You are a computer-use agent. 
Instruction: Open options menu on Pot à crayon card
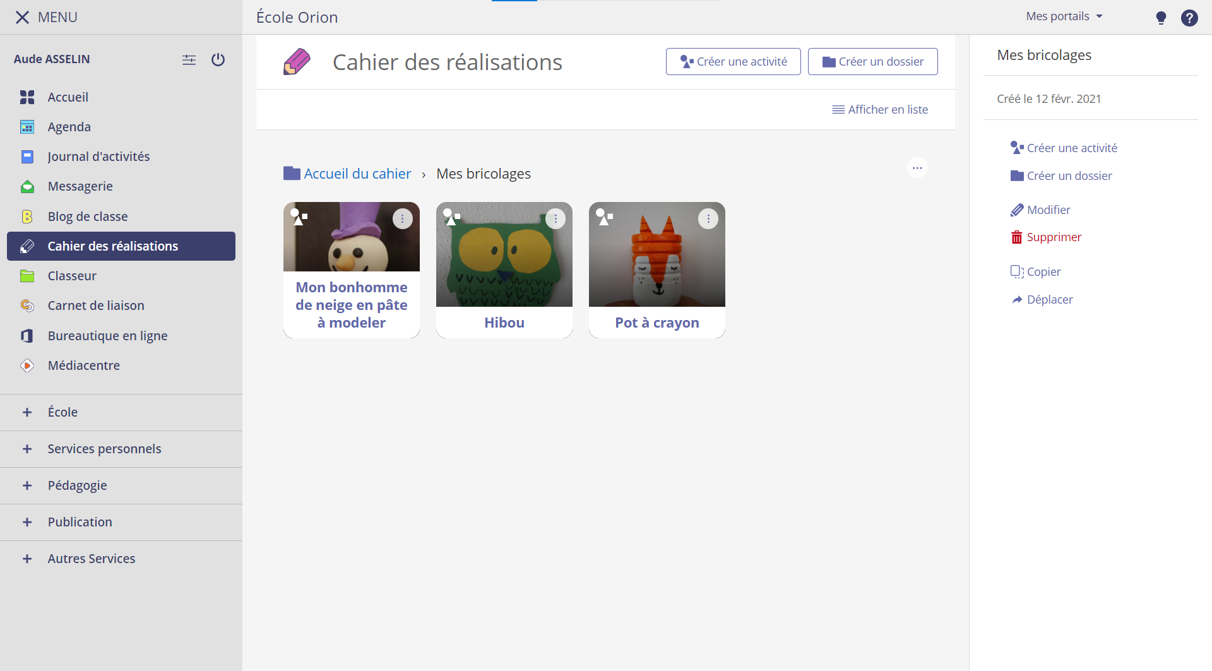pos(708,219)
